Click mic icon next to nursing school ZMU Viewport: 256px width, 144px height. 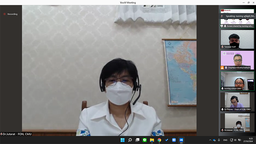click(222, 89)
